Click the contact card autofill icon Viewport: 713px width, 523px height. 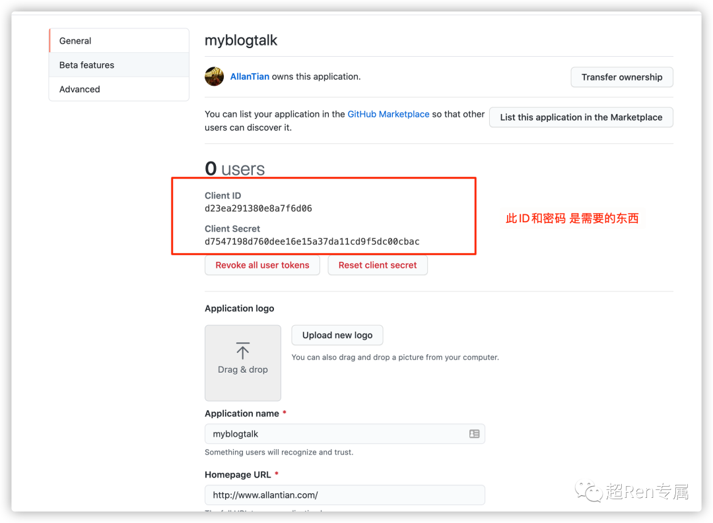pyautogui.click(x=474, y=434)
